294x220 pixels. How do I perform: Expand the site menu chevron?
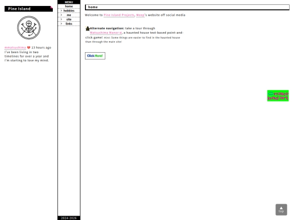pyautogui.click(x=61, y=19)
